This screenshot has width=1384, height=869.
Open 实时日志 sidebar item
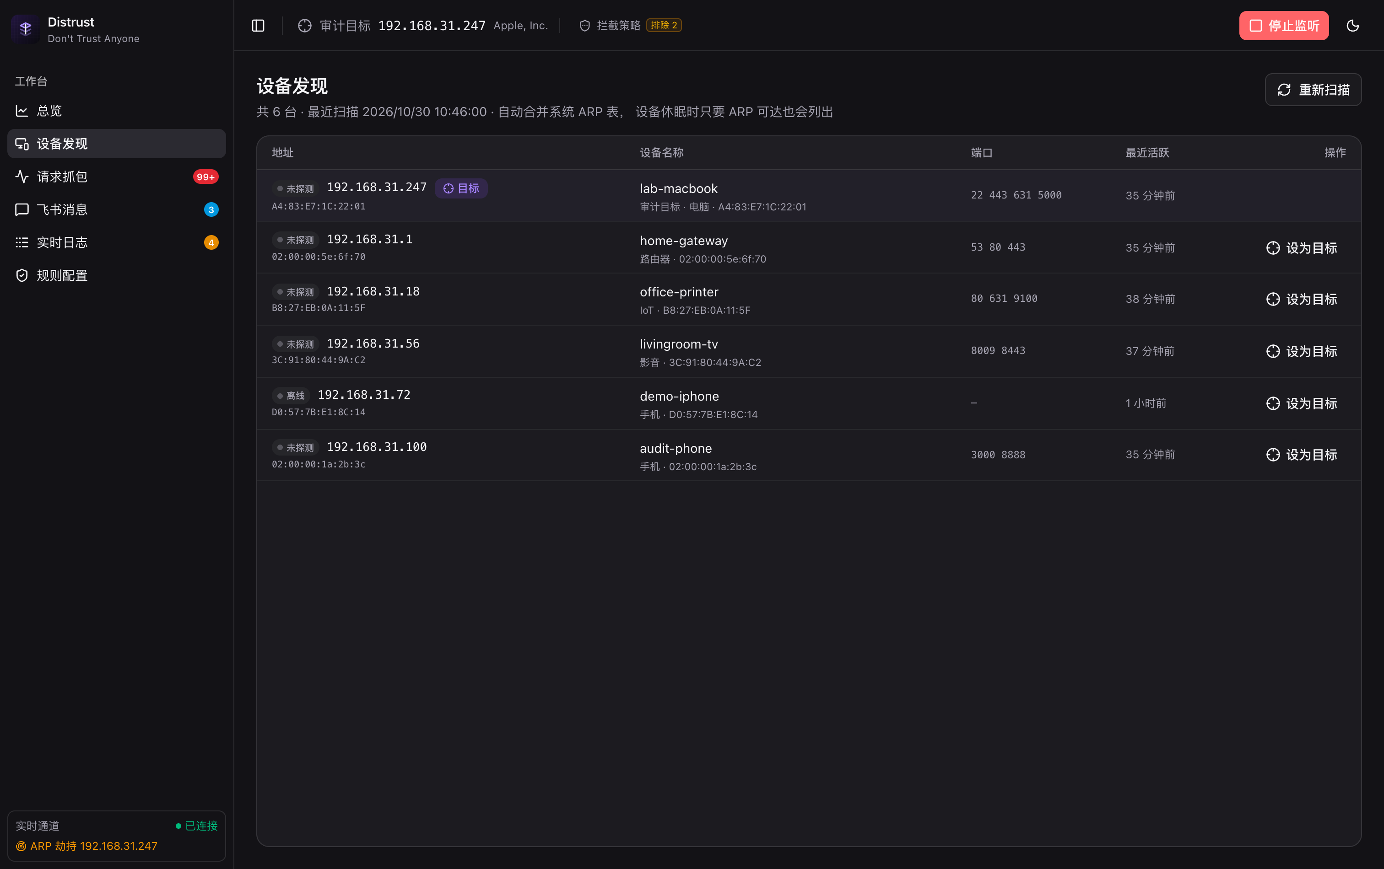pos(117,242)
